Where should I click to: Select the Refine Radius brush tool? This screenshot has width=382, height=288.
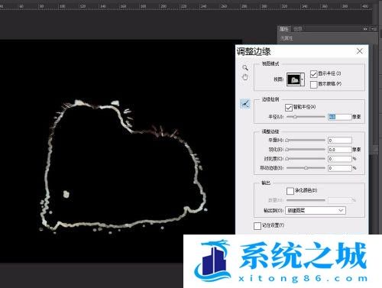[245, 104]
